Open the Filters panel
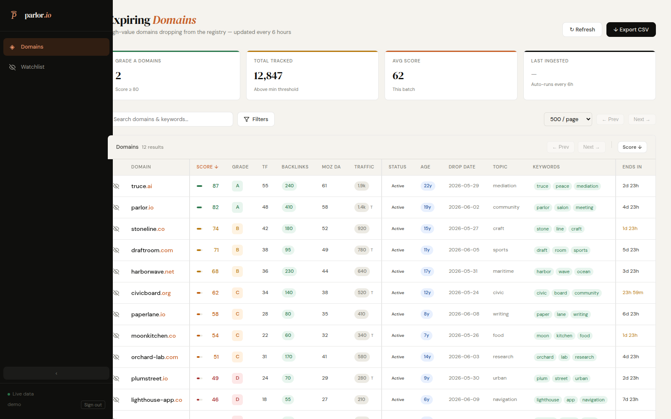Screen dimensions: 671x419 click(x=256, y=119)
